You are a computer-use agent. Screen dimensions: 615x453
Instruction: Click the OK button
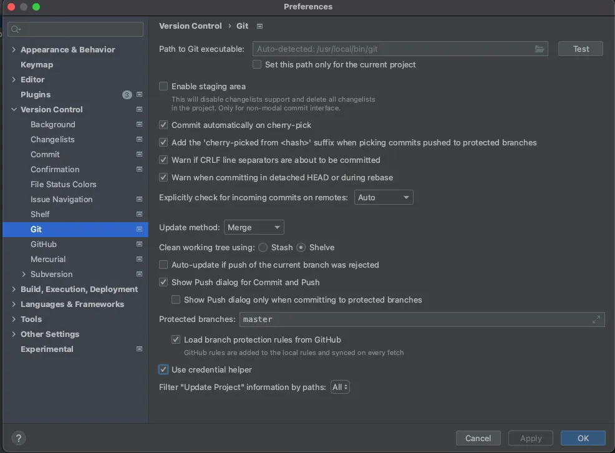click(583, 438)
